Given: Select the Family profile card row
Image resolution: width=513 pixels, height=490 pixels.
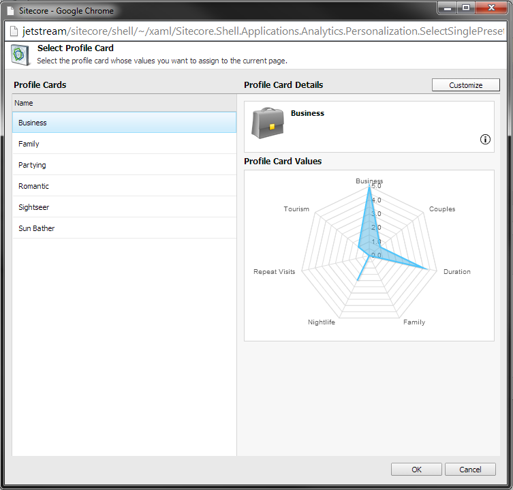Looking at the screenshot, I should click(x=124, y=144).
